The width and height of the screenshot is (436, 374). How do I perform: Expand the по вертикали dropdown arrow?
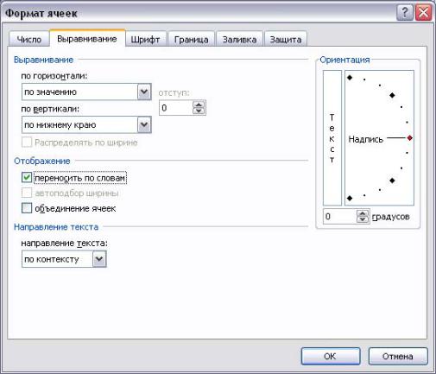144,125
